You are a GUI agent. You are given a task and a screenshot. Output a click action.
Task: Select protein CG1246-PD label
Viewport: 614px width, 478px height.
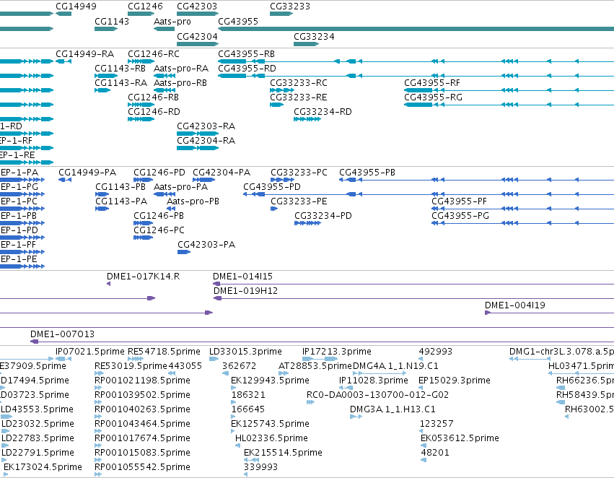click(x=159, y=173)
